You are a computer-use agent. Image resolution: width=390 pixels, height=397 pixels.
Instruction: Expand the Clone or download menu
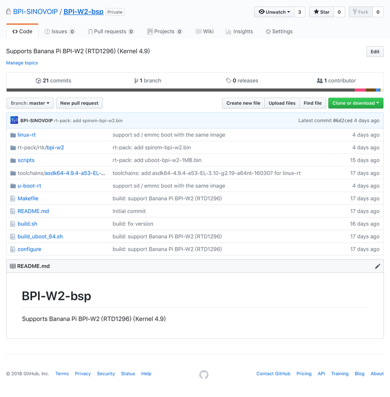[356, 103]
